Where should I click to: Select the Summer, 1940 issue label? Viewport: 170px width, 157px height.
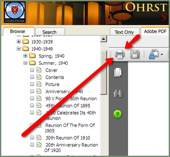[53, 63]
